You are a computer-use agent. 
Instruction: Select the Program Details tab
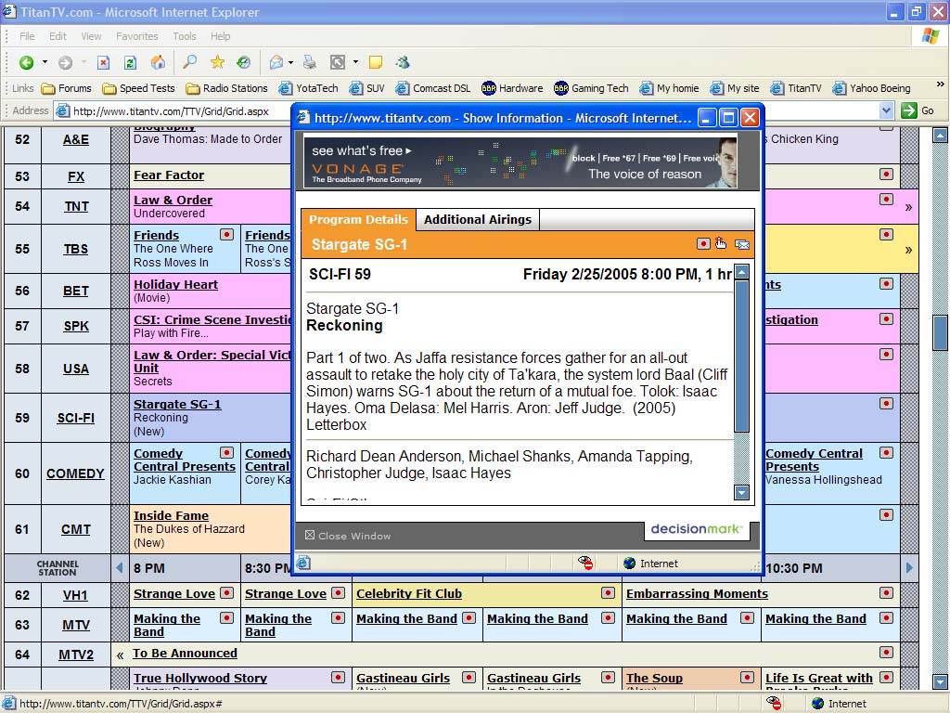358,219
